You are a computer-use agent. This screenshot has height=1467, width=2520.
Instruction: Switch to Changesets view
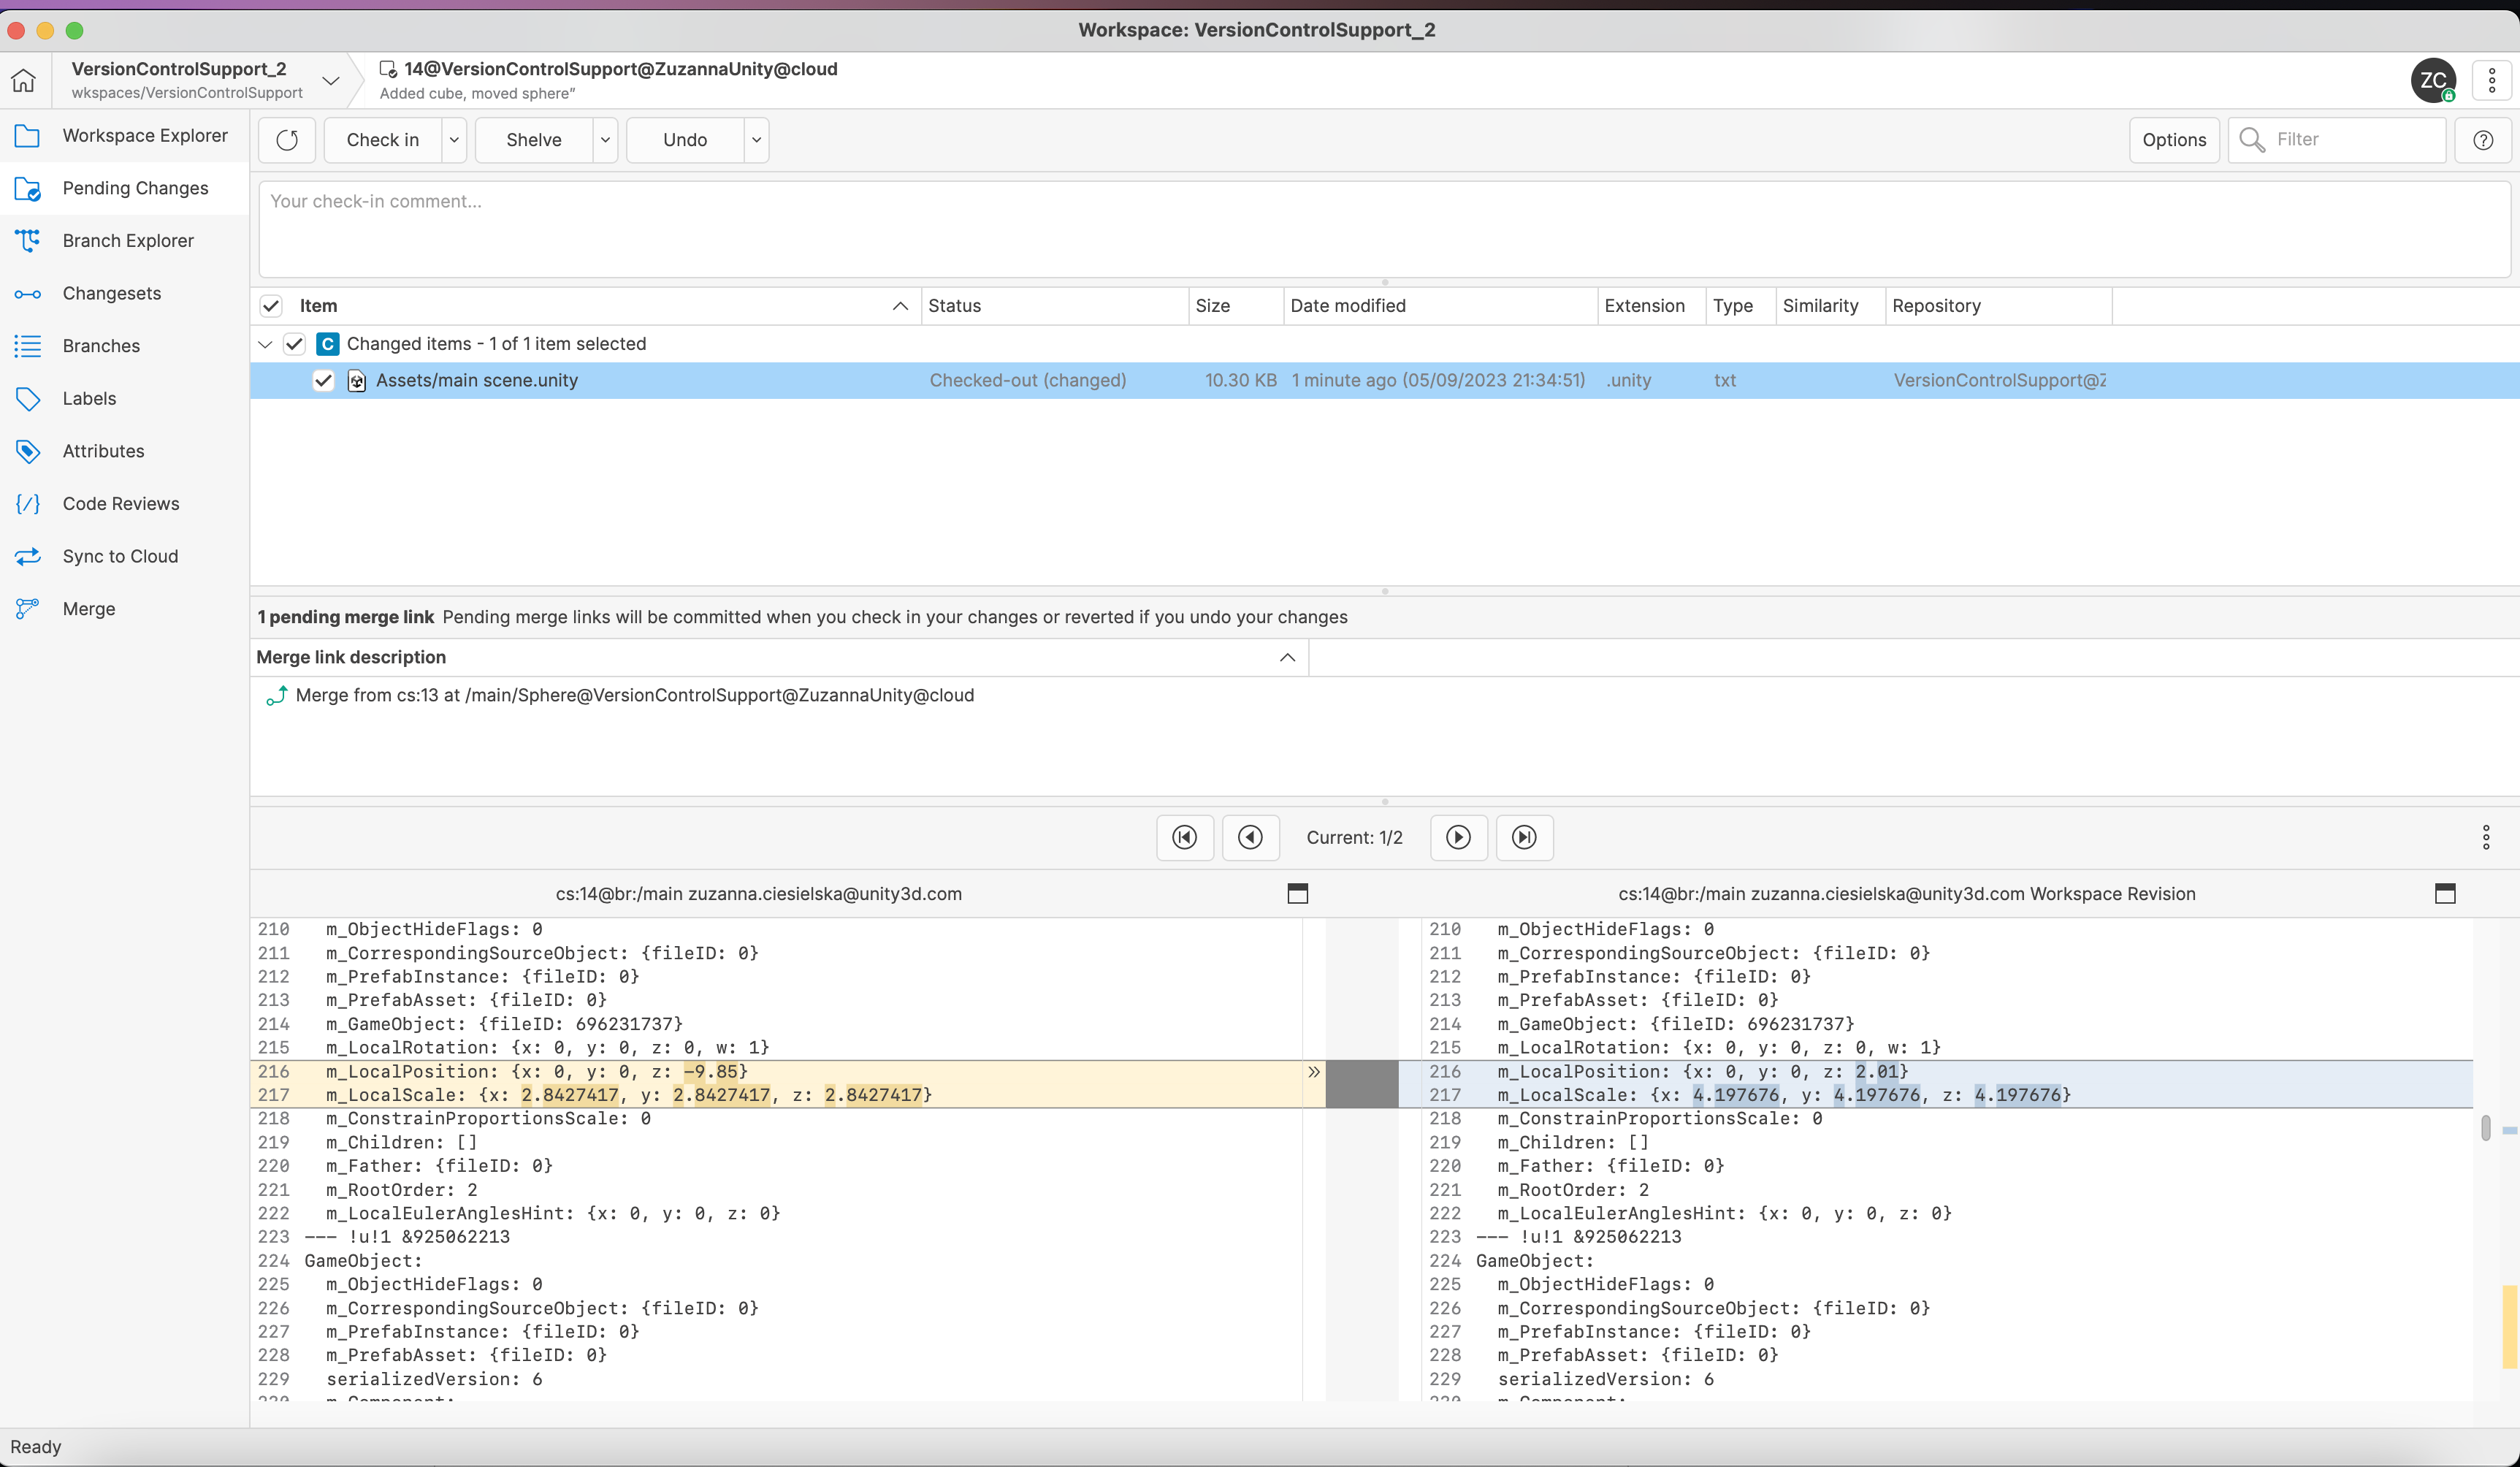(x=112, y=293)
